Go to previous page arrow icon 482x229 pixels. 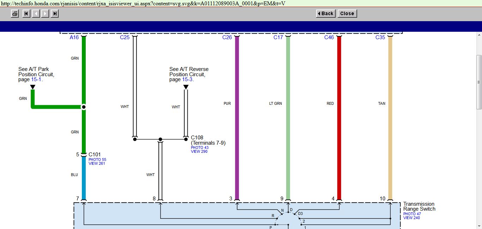(x=36, y=14)
